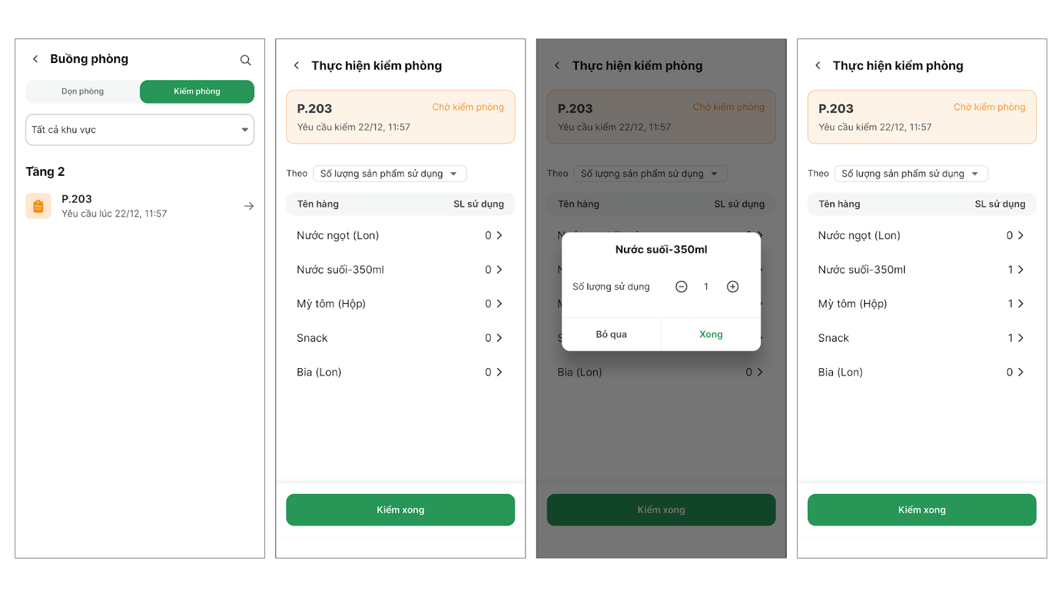1062x597 pixels.
Task: Open room P.203 with the arrow icon
Action: pyautogui.click(x=249, y=206)
